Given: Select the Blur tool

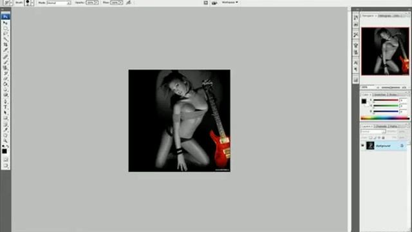Looking at the screenshot, I should [x=5, y=90].
